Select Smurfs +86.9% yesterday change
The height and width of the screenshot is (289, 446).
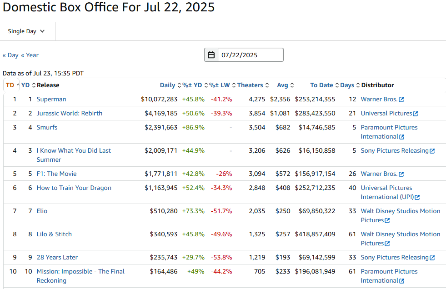coord(193,127)
